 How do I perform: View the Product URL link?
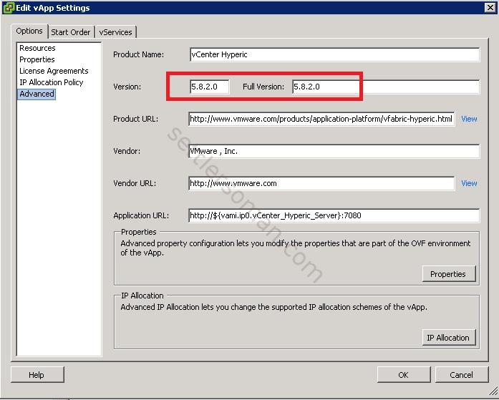coord(469,119)
